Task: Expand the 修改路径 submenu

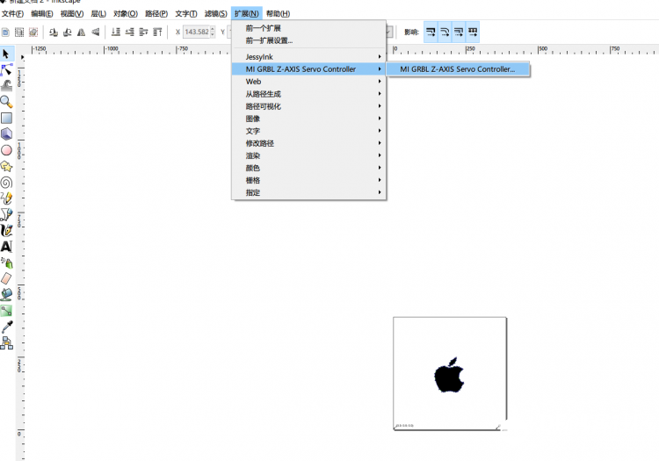Action: coord(309,143)
